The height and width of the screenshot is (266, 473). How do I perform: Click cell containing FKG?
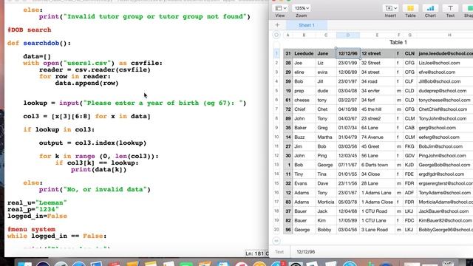[409, 146]
